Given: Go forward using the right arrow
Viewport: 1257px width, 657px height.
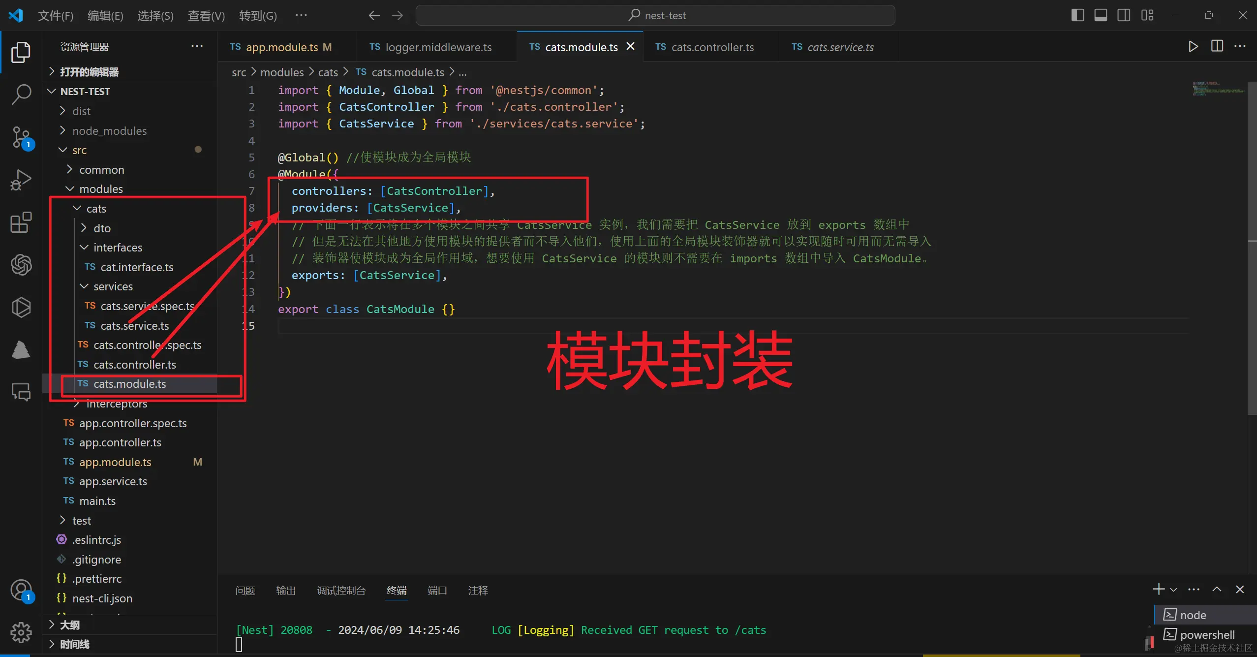Looking at the screenshot, I should coord(398,16).
